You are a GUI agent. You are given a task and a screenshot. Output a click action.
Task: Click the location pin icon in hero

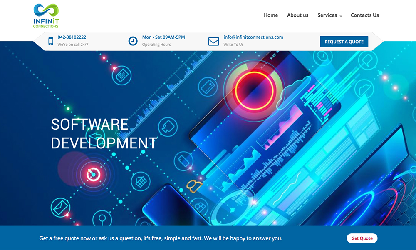click(102, 218)
